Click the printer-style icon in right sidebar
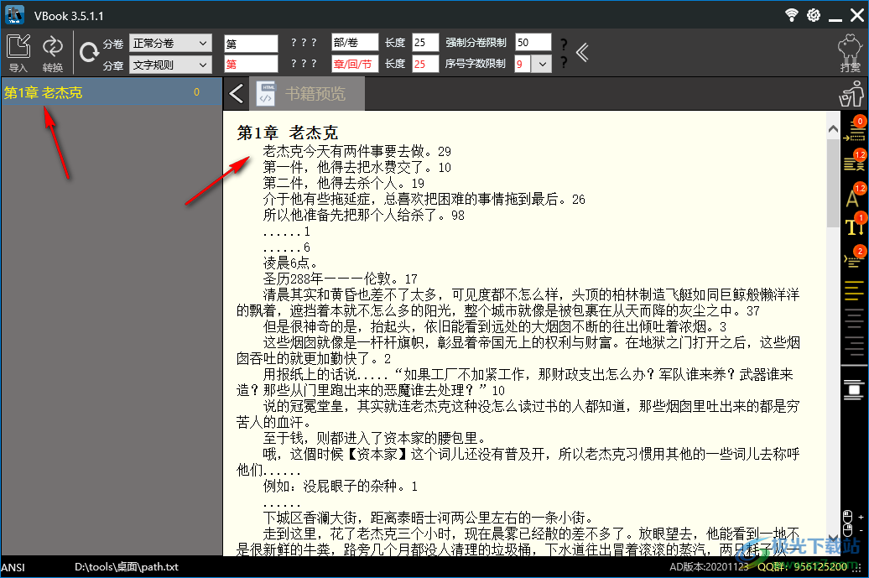This screenshot has width=869, height=578. [x=852, y=388]
